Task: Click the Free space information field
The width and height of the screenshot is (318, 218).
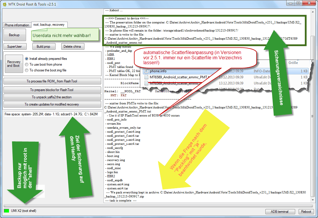Action: 53,114
